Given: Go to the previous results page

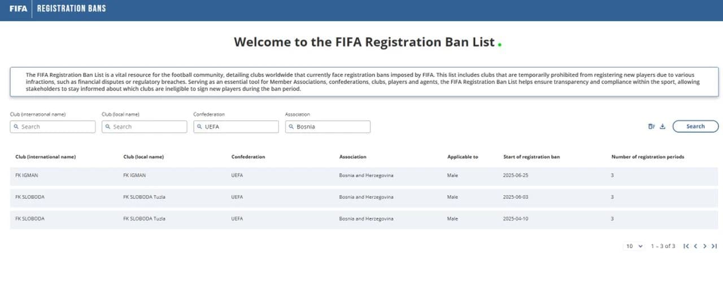Looking at the screenshot, I should [x=695, y=246].
